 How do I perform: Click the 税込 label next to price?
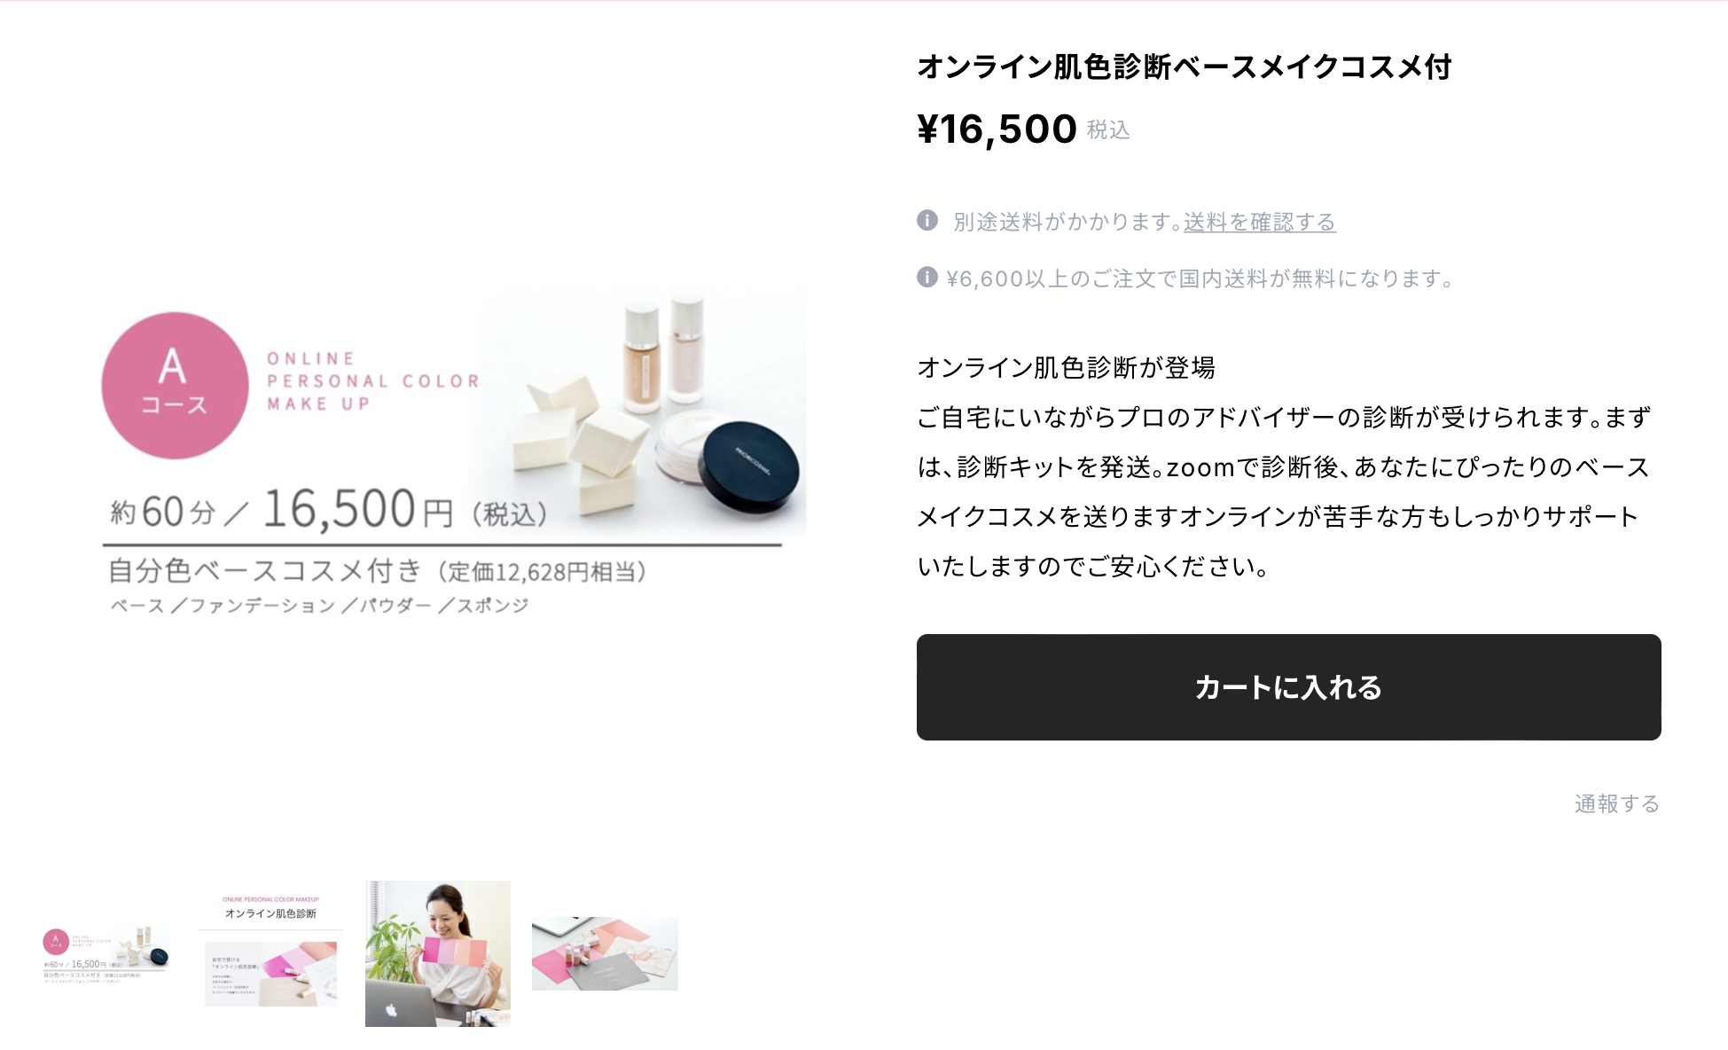pyautogui.click(x=1108, y=130)
